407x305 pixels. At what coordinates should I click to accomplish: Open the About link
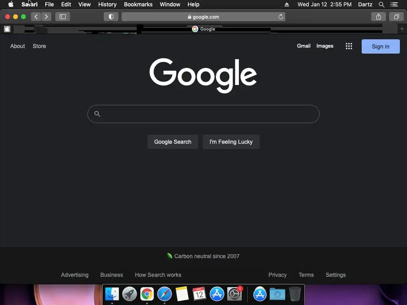pyautogui.click(x=17, y=46)
